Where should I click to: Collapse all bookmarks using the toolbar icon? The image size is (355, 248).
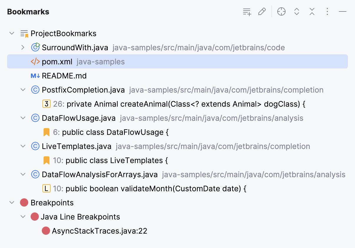coord(312,11)
